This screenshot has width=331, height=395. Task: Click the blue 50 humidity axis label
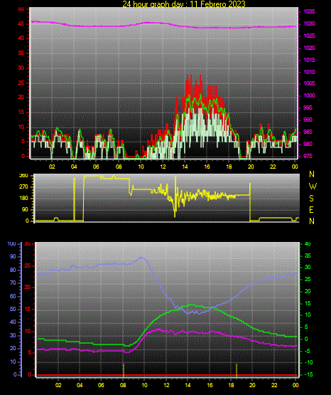13,309
